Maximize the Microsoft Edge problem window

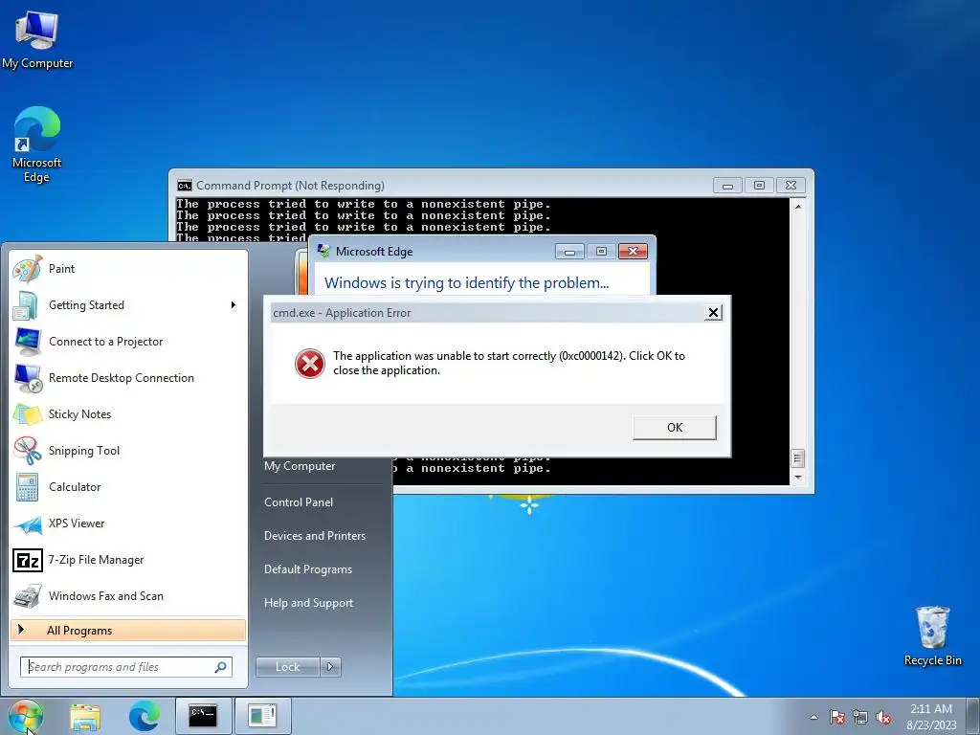pyautogui.click(x=601, y=252)
